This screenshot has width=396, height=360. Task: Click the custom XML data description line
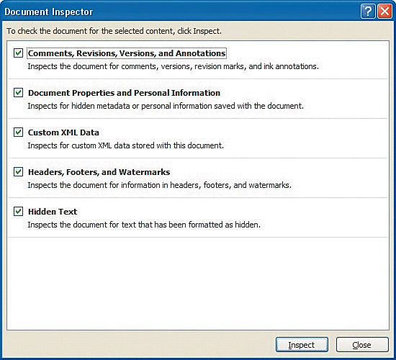click(126, 145)
